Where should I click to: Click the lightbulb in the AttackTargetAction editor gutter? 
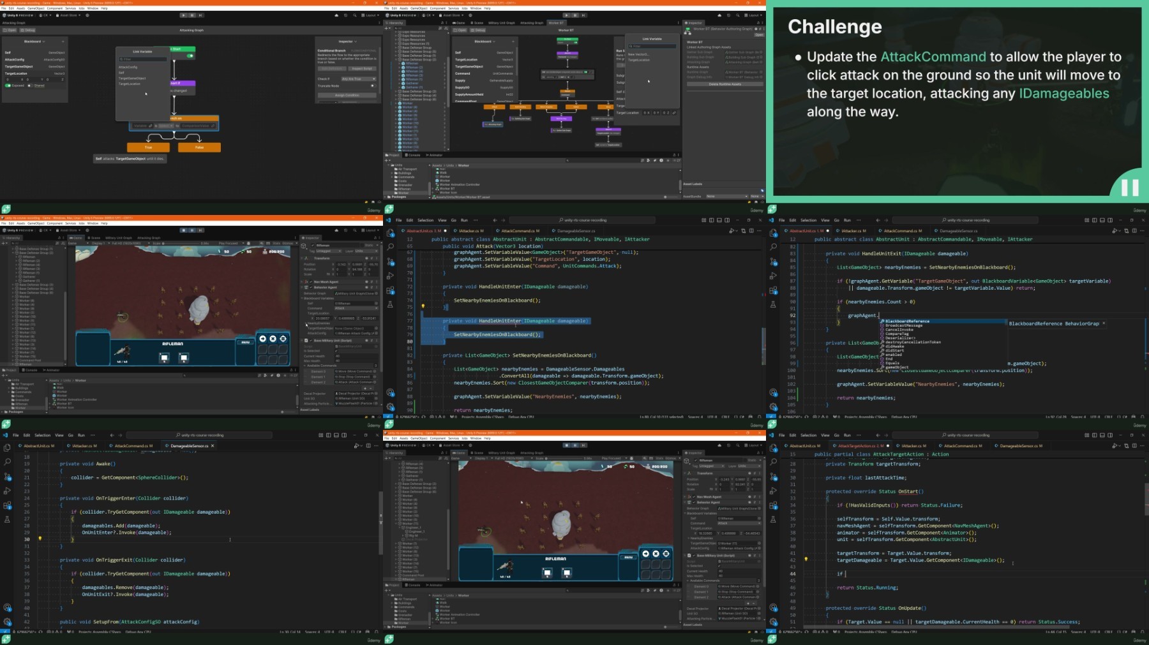(806, 560)
